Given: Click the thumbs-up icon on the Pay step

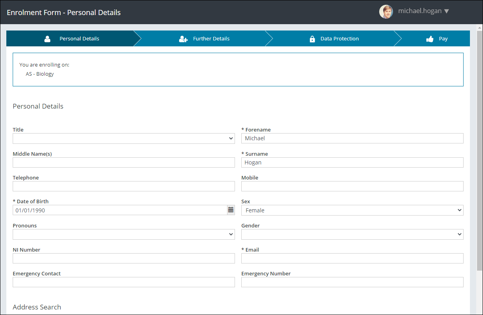Looking at the screenshot, I should pyautogui.click(x=430, y=38).
